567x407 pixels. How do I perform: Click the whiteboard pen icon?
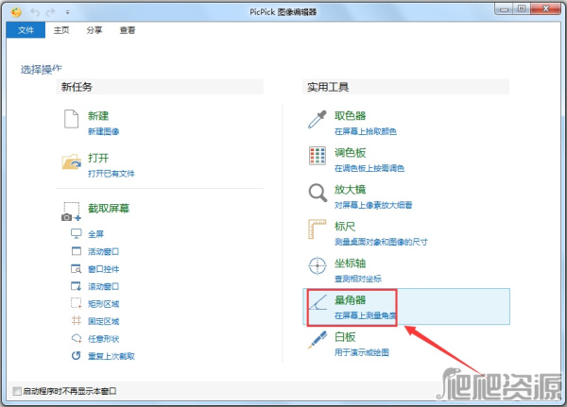(x=318, y=340)
